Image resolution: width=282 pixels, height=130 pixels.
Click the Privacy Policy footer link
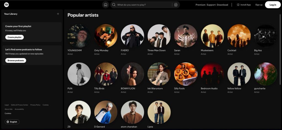point(35,105)
